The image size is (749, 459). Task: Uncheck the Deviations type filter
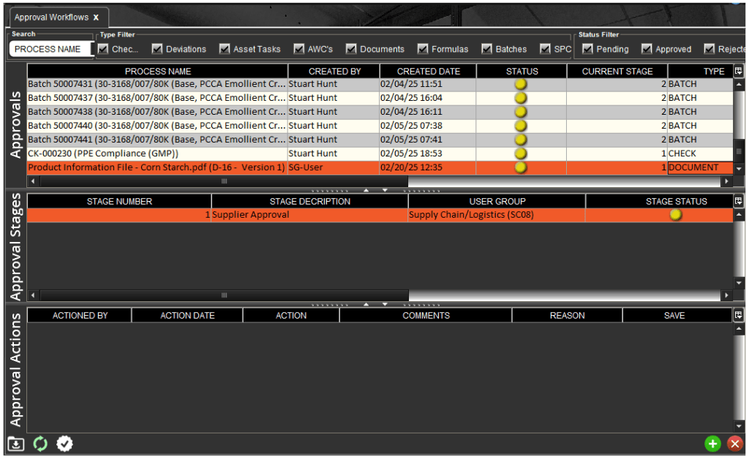pyautogui.click(x=157, y=49)
